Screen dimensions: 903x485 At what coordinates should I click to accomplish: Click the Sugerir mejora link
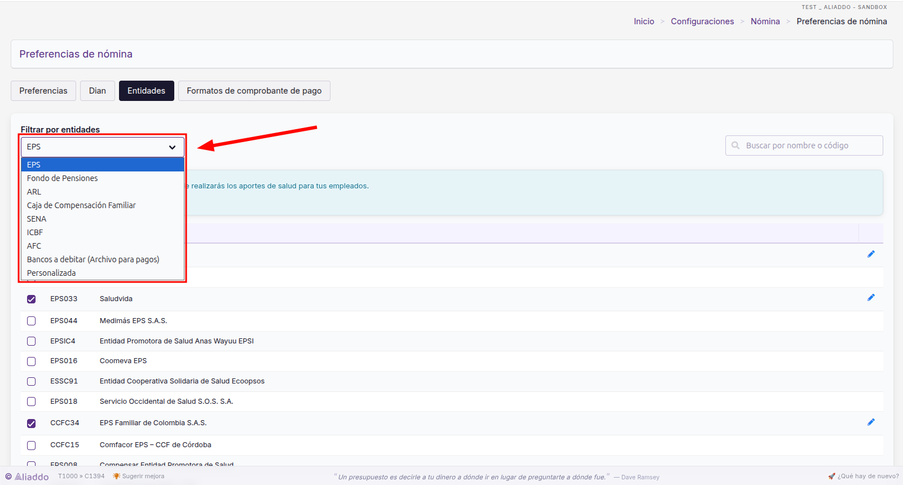coord(143,476)
